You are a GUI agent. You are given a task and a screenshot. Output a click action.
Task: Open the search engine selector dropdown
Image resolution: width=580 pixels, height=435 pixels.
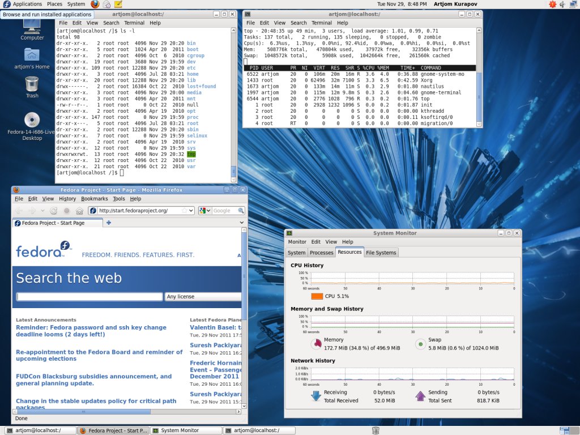(x=205, y=211)
